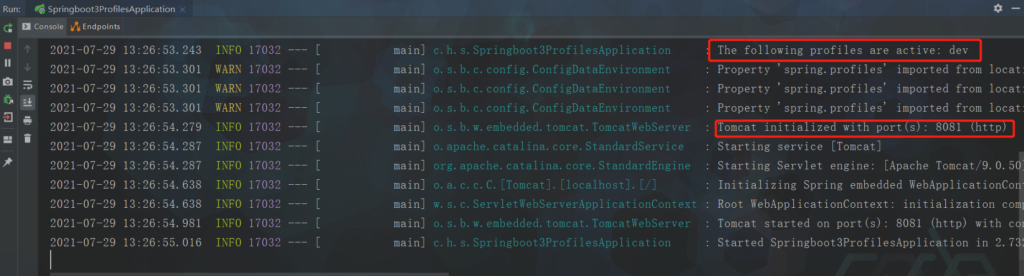Click the horizontal scrollbar under the console
Image resolution: width=1024 pixels, height=276 pixels.
pos(249,274)
